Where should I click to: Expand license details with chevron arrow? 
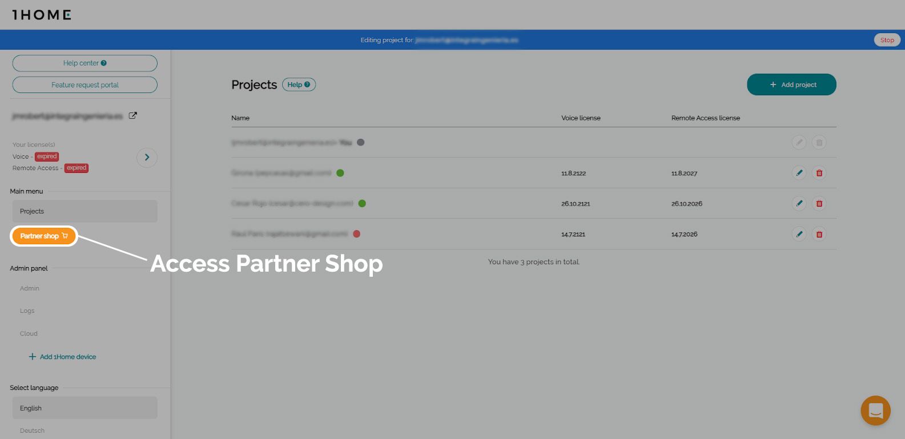pos(147,158)
